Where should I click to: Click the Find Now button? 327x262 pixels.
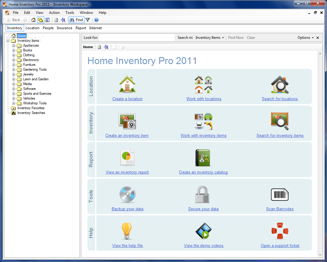[236, 38]
